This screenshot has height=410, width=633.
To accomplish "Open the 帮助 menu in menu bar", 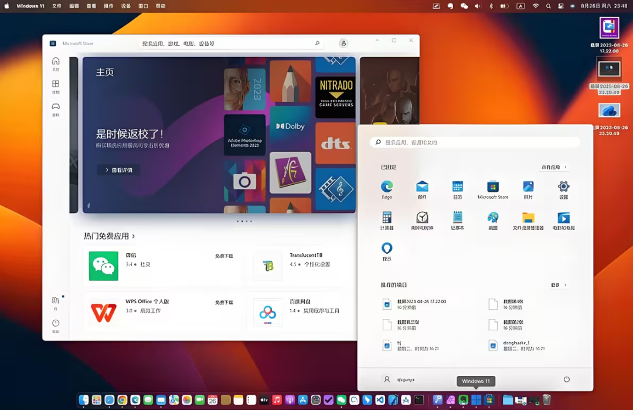I will pos(161,6).
